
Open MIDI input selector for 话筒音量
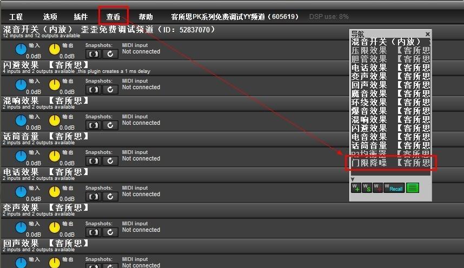pyautogui.click(x=141, y=158)
